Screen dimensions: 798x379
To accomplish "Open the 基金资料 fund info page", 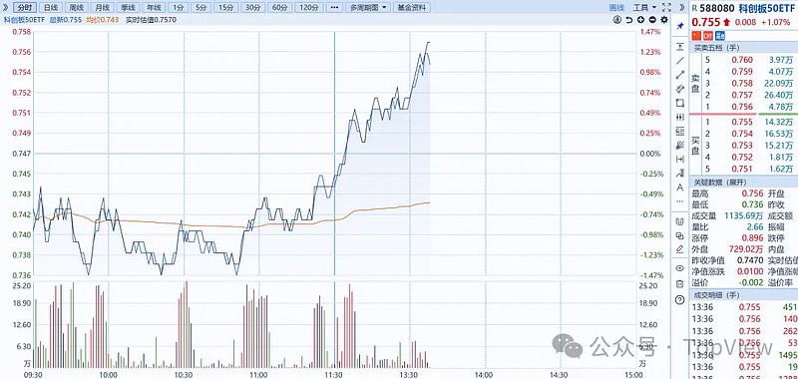I will coord(412,8).
